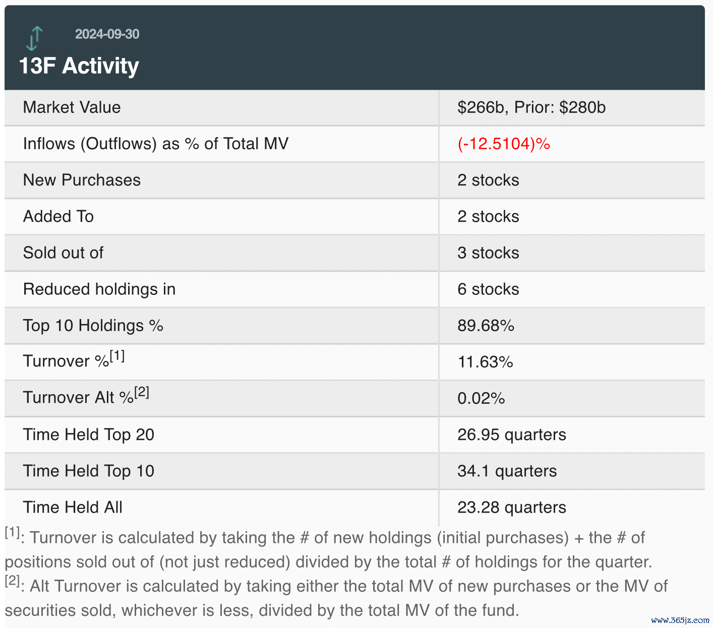The image size is (713, 628).
Task: Click the 13F Activity heading
Action: pos(79,66)
